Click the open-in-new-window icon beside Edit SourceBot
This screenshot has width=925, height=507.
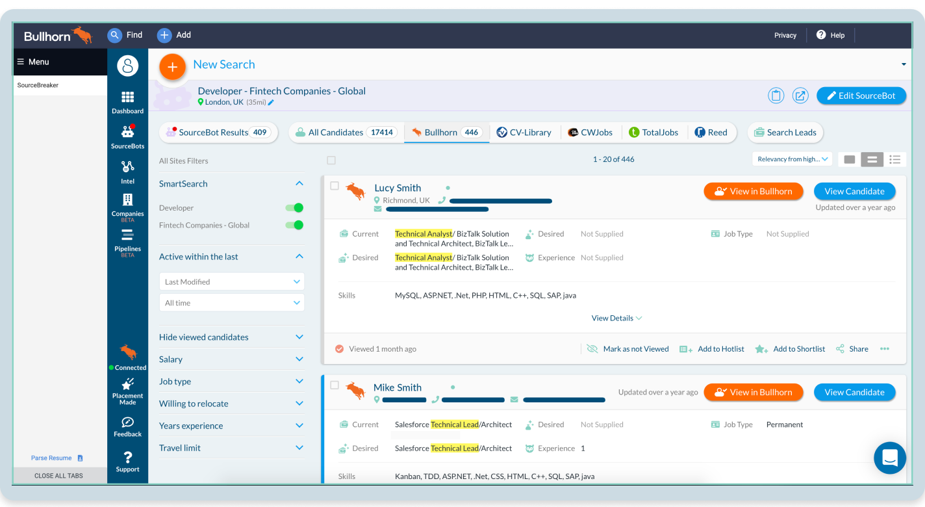[x=800, y=96]
